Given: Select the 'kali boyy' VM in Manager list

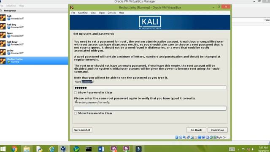Looking at the screenshot, I should click(x=34, y=43).
